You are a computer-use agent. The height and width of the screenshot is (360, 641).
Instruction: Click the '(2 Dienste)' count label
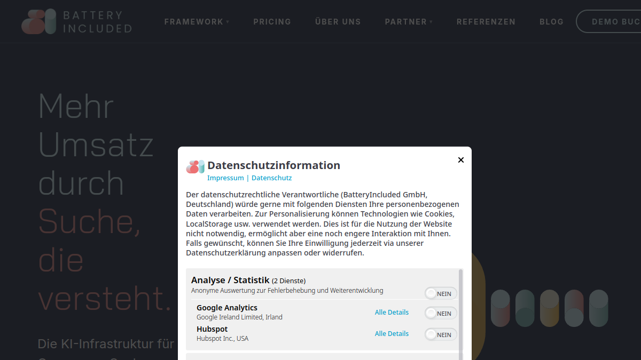288,281
